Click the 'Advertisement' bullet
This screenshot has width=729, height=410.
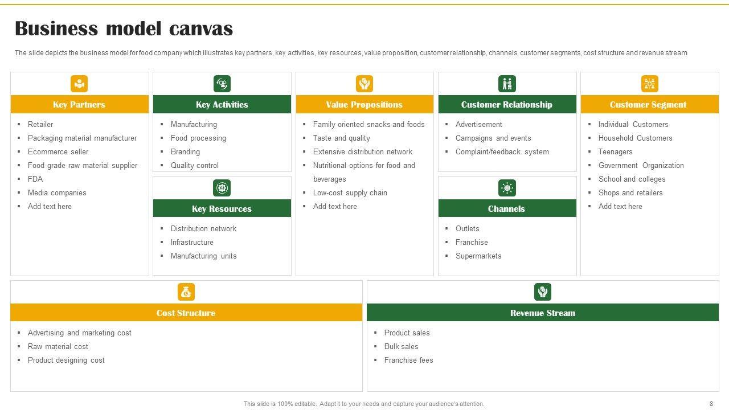point(479,124)
